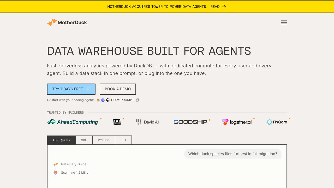This screenshot has height=188, width=334.
Task: Open the hamburger menu
Action: [284, 22]
